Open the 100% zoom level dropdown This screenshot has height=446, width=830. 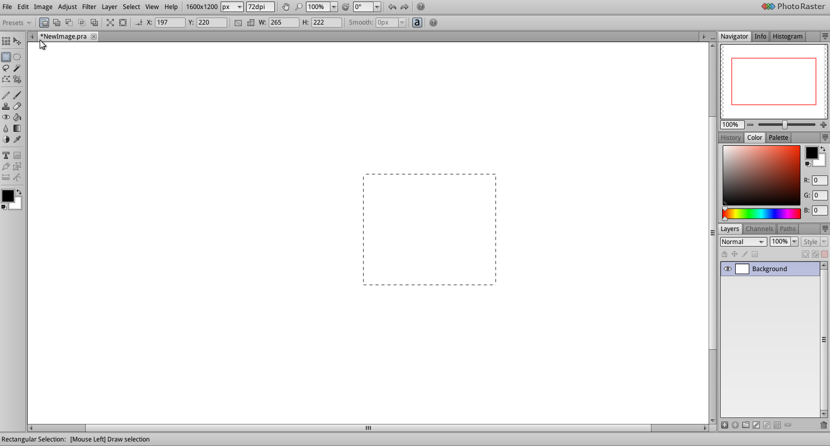pos(334,7)
